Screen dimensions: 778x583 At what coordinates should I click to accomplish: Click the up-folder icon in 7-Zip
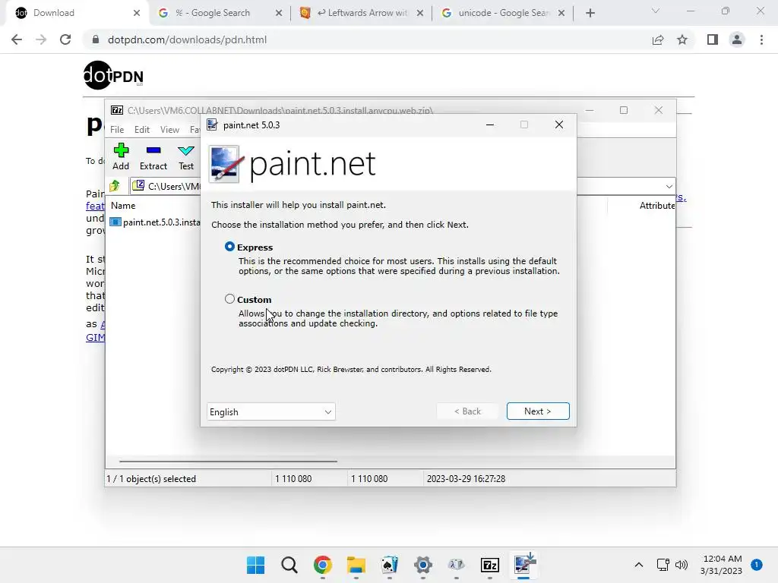pos(115,186)
